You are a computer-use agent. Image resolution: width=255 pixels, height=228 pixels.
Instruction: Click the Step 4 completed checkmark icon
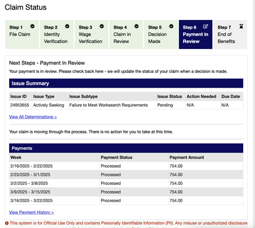point(137,26)
